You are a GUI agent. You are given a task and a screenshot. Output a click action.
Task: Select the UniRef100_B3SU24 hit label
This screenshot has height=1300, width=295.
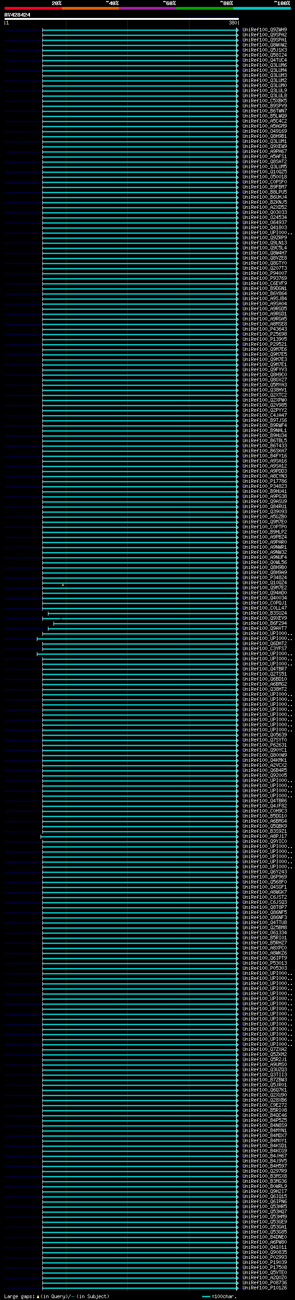point(265,613)
